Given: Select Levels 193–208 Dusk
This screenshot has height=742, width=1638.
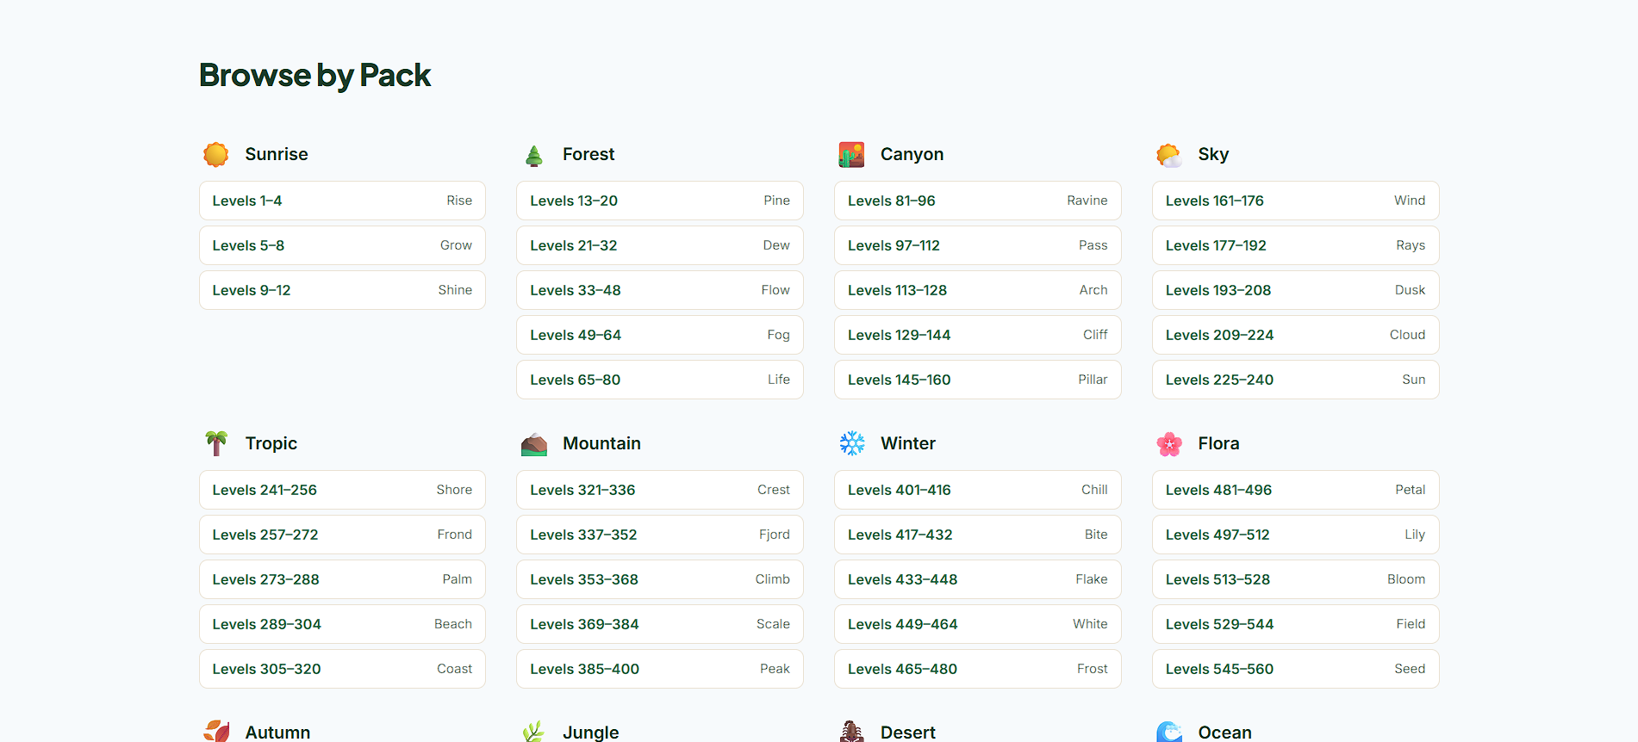Looking at the screenshot, I should 1296,290.
